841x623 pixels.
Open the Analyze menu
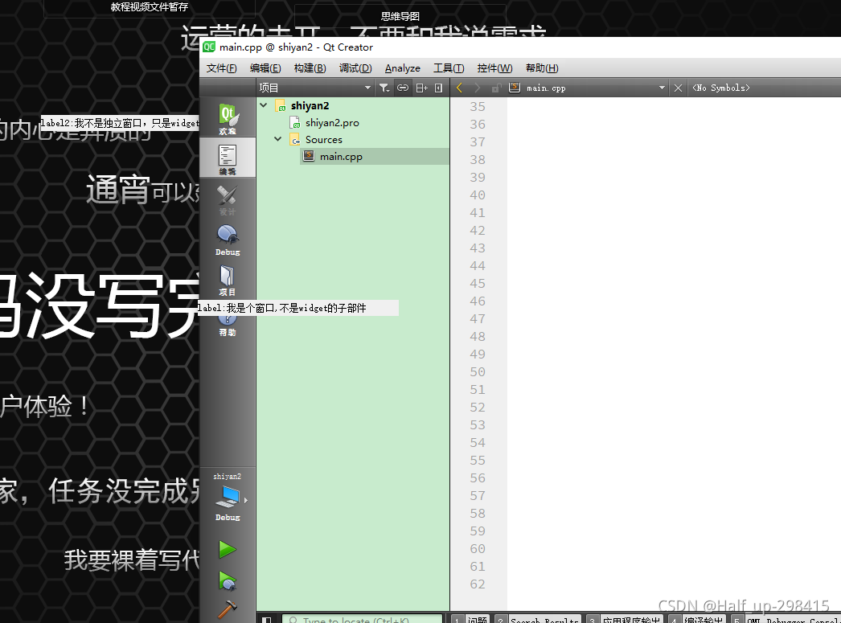402,68
